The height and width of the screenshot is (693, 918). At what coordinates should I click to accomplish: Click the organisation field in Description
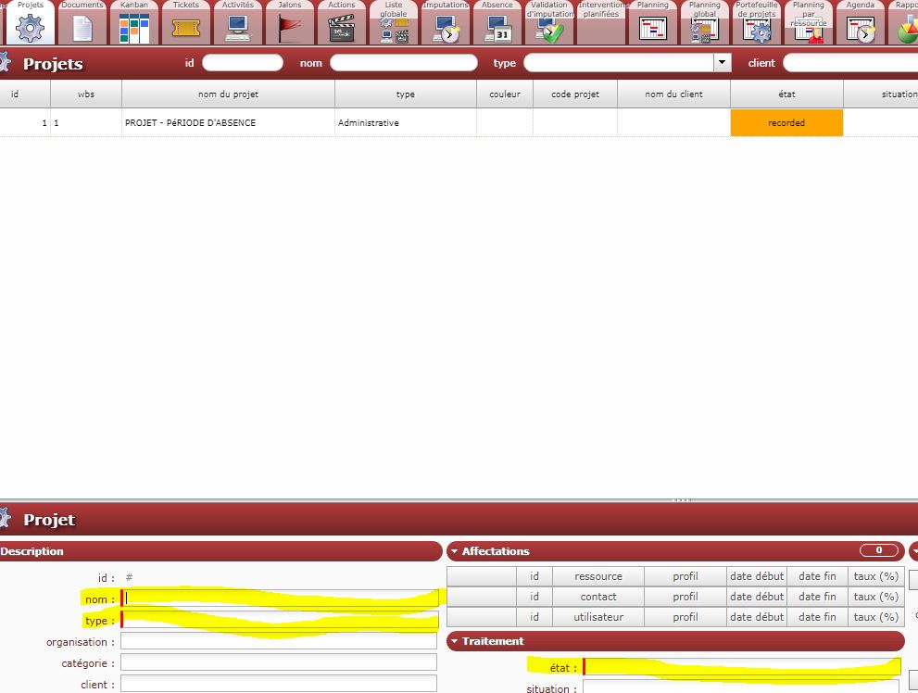coord(278,641)
